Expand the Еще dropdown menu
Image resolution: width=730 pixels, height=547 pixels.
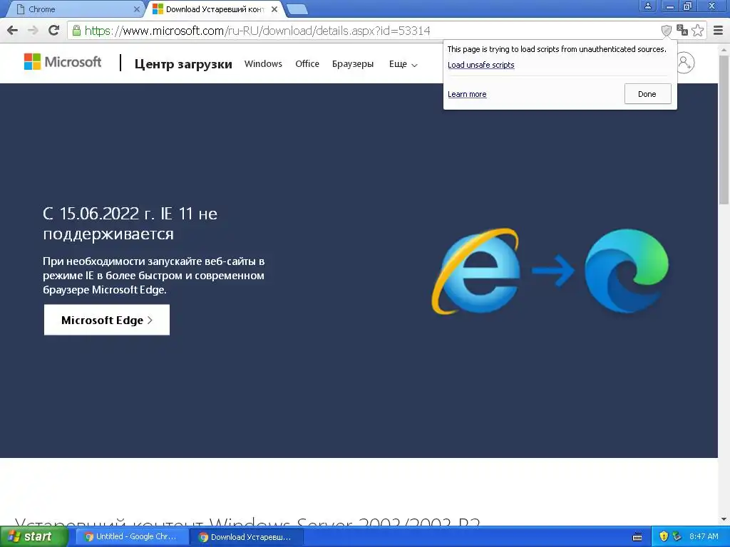point(403,64)
